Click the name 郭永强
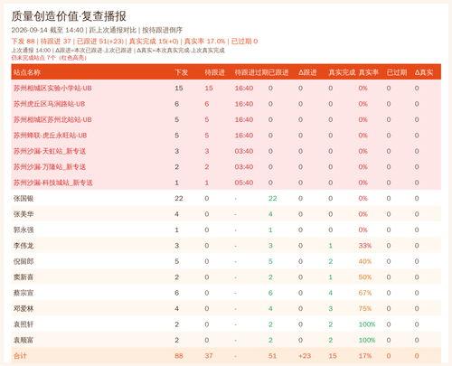Image resolution: width=452 pixels, height=366 pixels. 24,230
